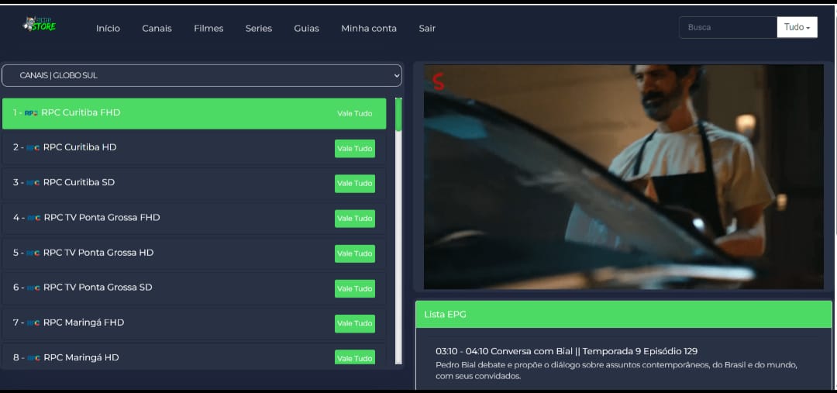Click the RPC logo beside Ponta Grossa HD
Screen dimensions: 837x393
pos(33,253)
